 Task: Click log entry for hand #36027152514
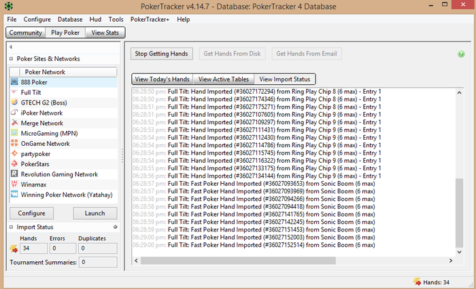point(254,245)
